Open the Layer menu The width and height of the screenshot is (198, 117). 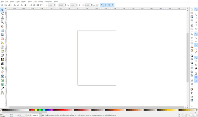tap(18, 2)
